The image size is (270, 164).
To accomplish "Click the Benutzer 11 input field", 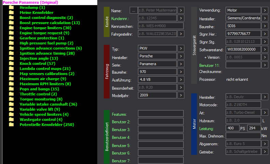I will pos(243,65).
